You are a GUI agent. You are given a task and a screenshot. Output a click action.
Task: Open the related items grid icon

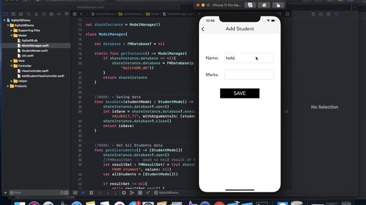click(75, 14)
